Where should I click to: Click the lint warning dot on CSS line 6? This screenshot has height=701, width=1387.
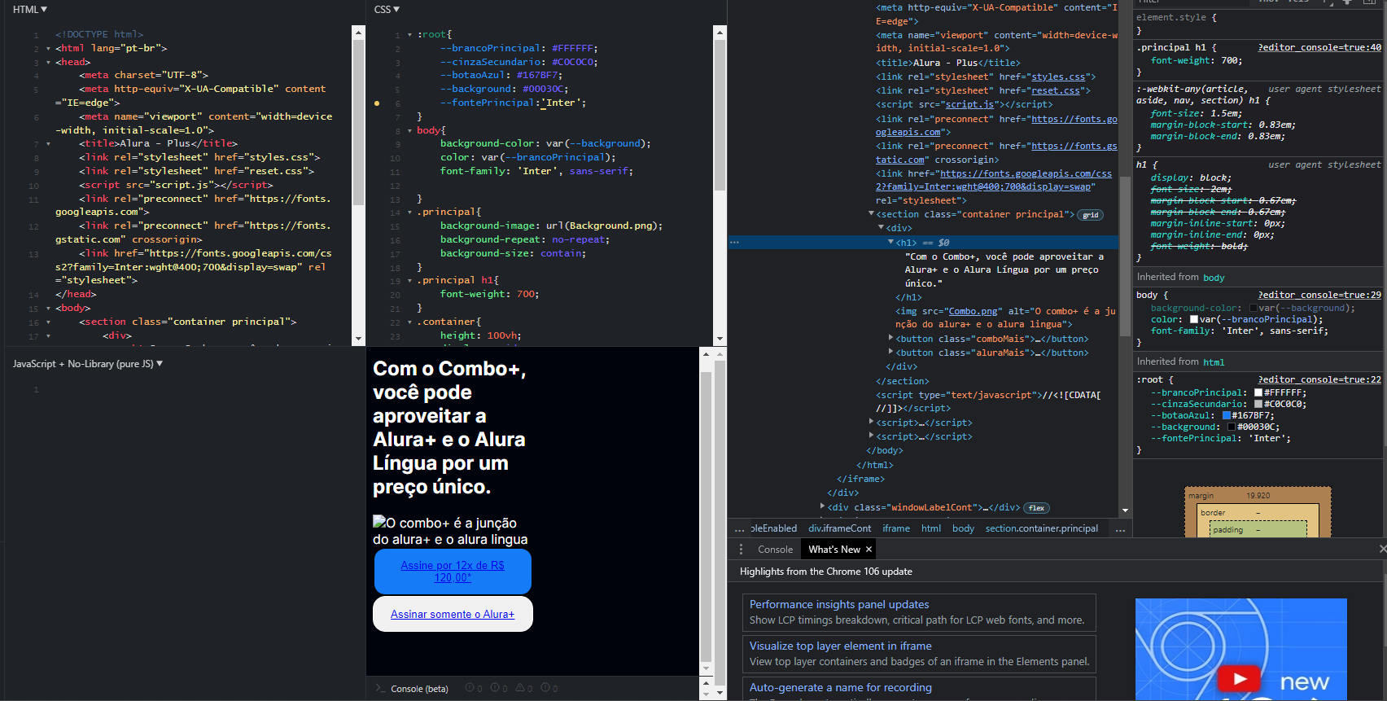coord(376,103)
